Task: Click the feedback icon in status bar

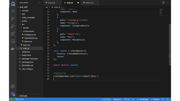Action: [163, 99]
